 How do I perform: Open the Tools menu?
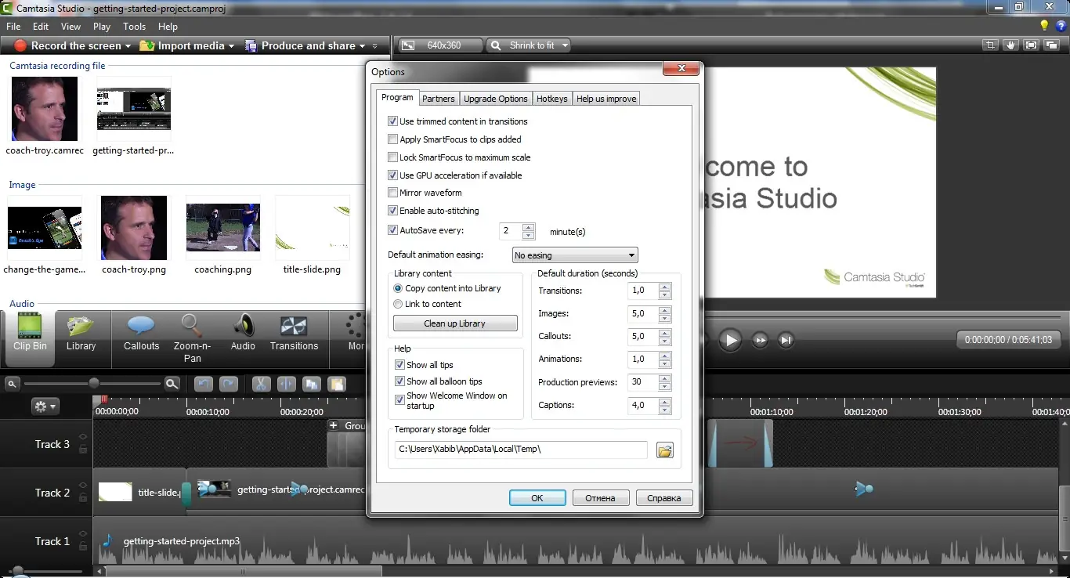(135, 27)
